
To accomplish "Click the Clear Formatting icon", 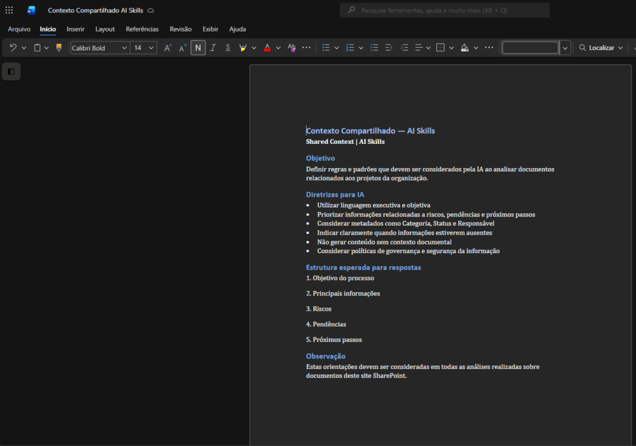I will pyautogui.click(x=292, y=48).
